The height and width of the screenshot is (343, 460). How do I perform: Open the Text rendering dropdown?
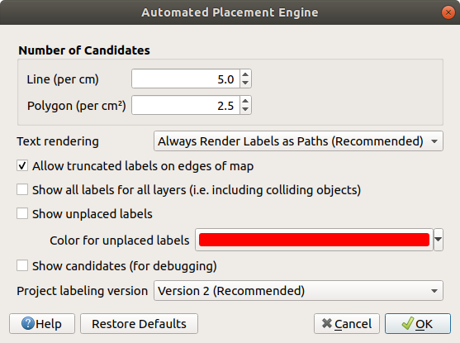[298, 141]
